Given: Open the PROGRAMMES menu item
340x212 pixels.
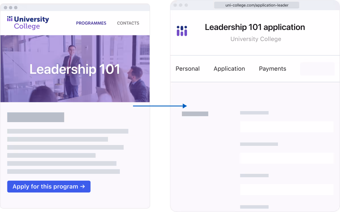Looking at the screenshot, I should pos(91,23).
